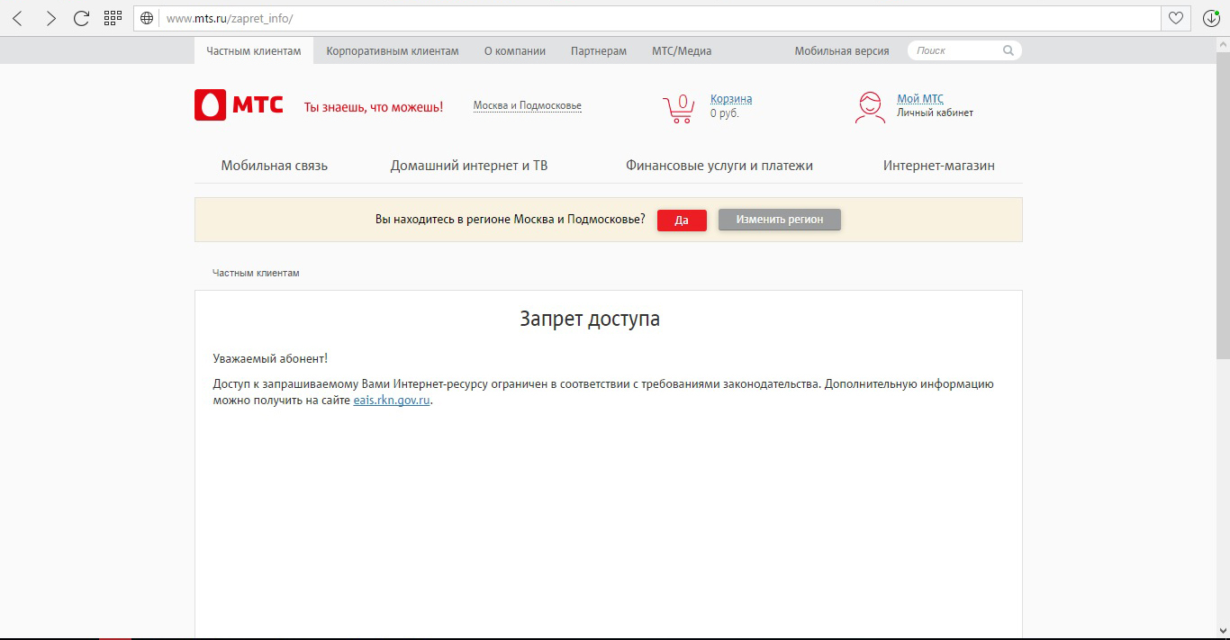Click the globe site info icon

(x=148, y=18)
